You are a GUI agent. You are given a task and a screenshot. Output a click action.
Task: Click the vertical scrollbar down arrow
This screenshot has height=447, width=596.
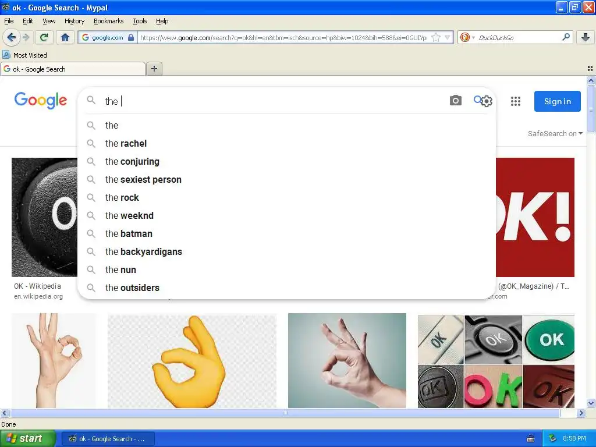[591, 403]
